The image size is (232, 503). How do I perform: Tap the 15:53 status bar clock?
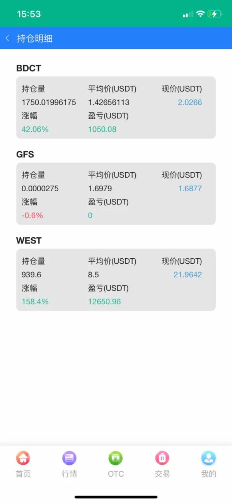pos(29,14)
